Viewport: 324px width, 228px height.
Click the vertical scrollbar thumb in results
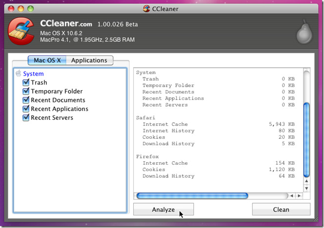[306, 140]
